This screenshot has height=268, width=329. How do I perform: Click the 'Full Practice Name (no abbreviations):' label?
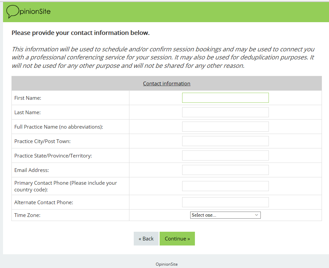(x=58, y=127)
